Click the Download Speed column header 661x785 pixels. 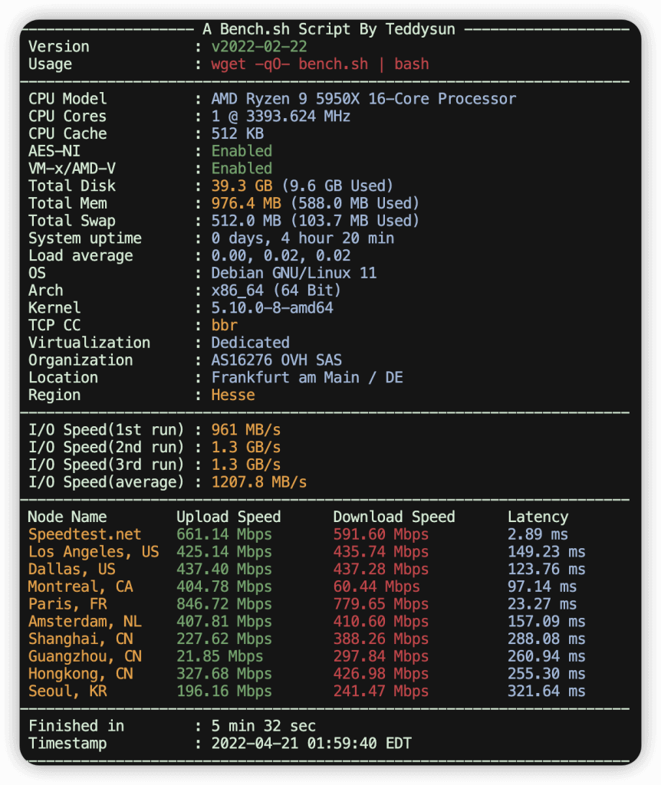coord(394,517)
